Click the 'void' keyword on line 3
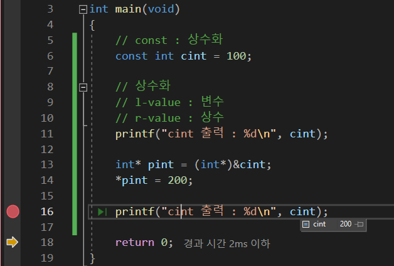The image size is (394, 266). click(161, 9)
